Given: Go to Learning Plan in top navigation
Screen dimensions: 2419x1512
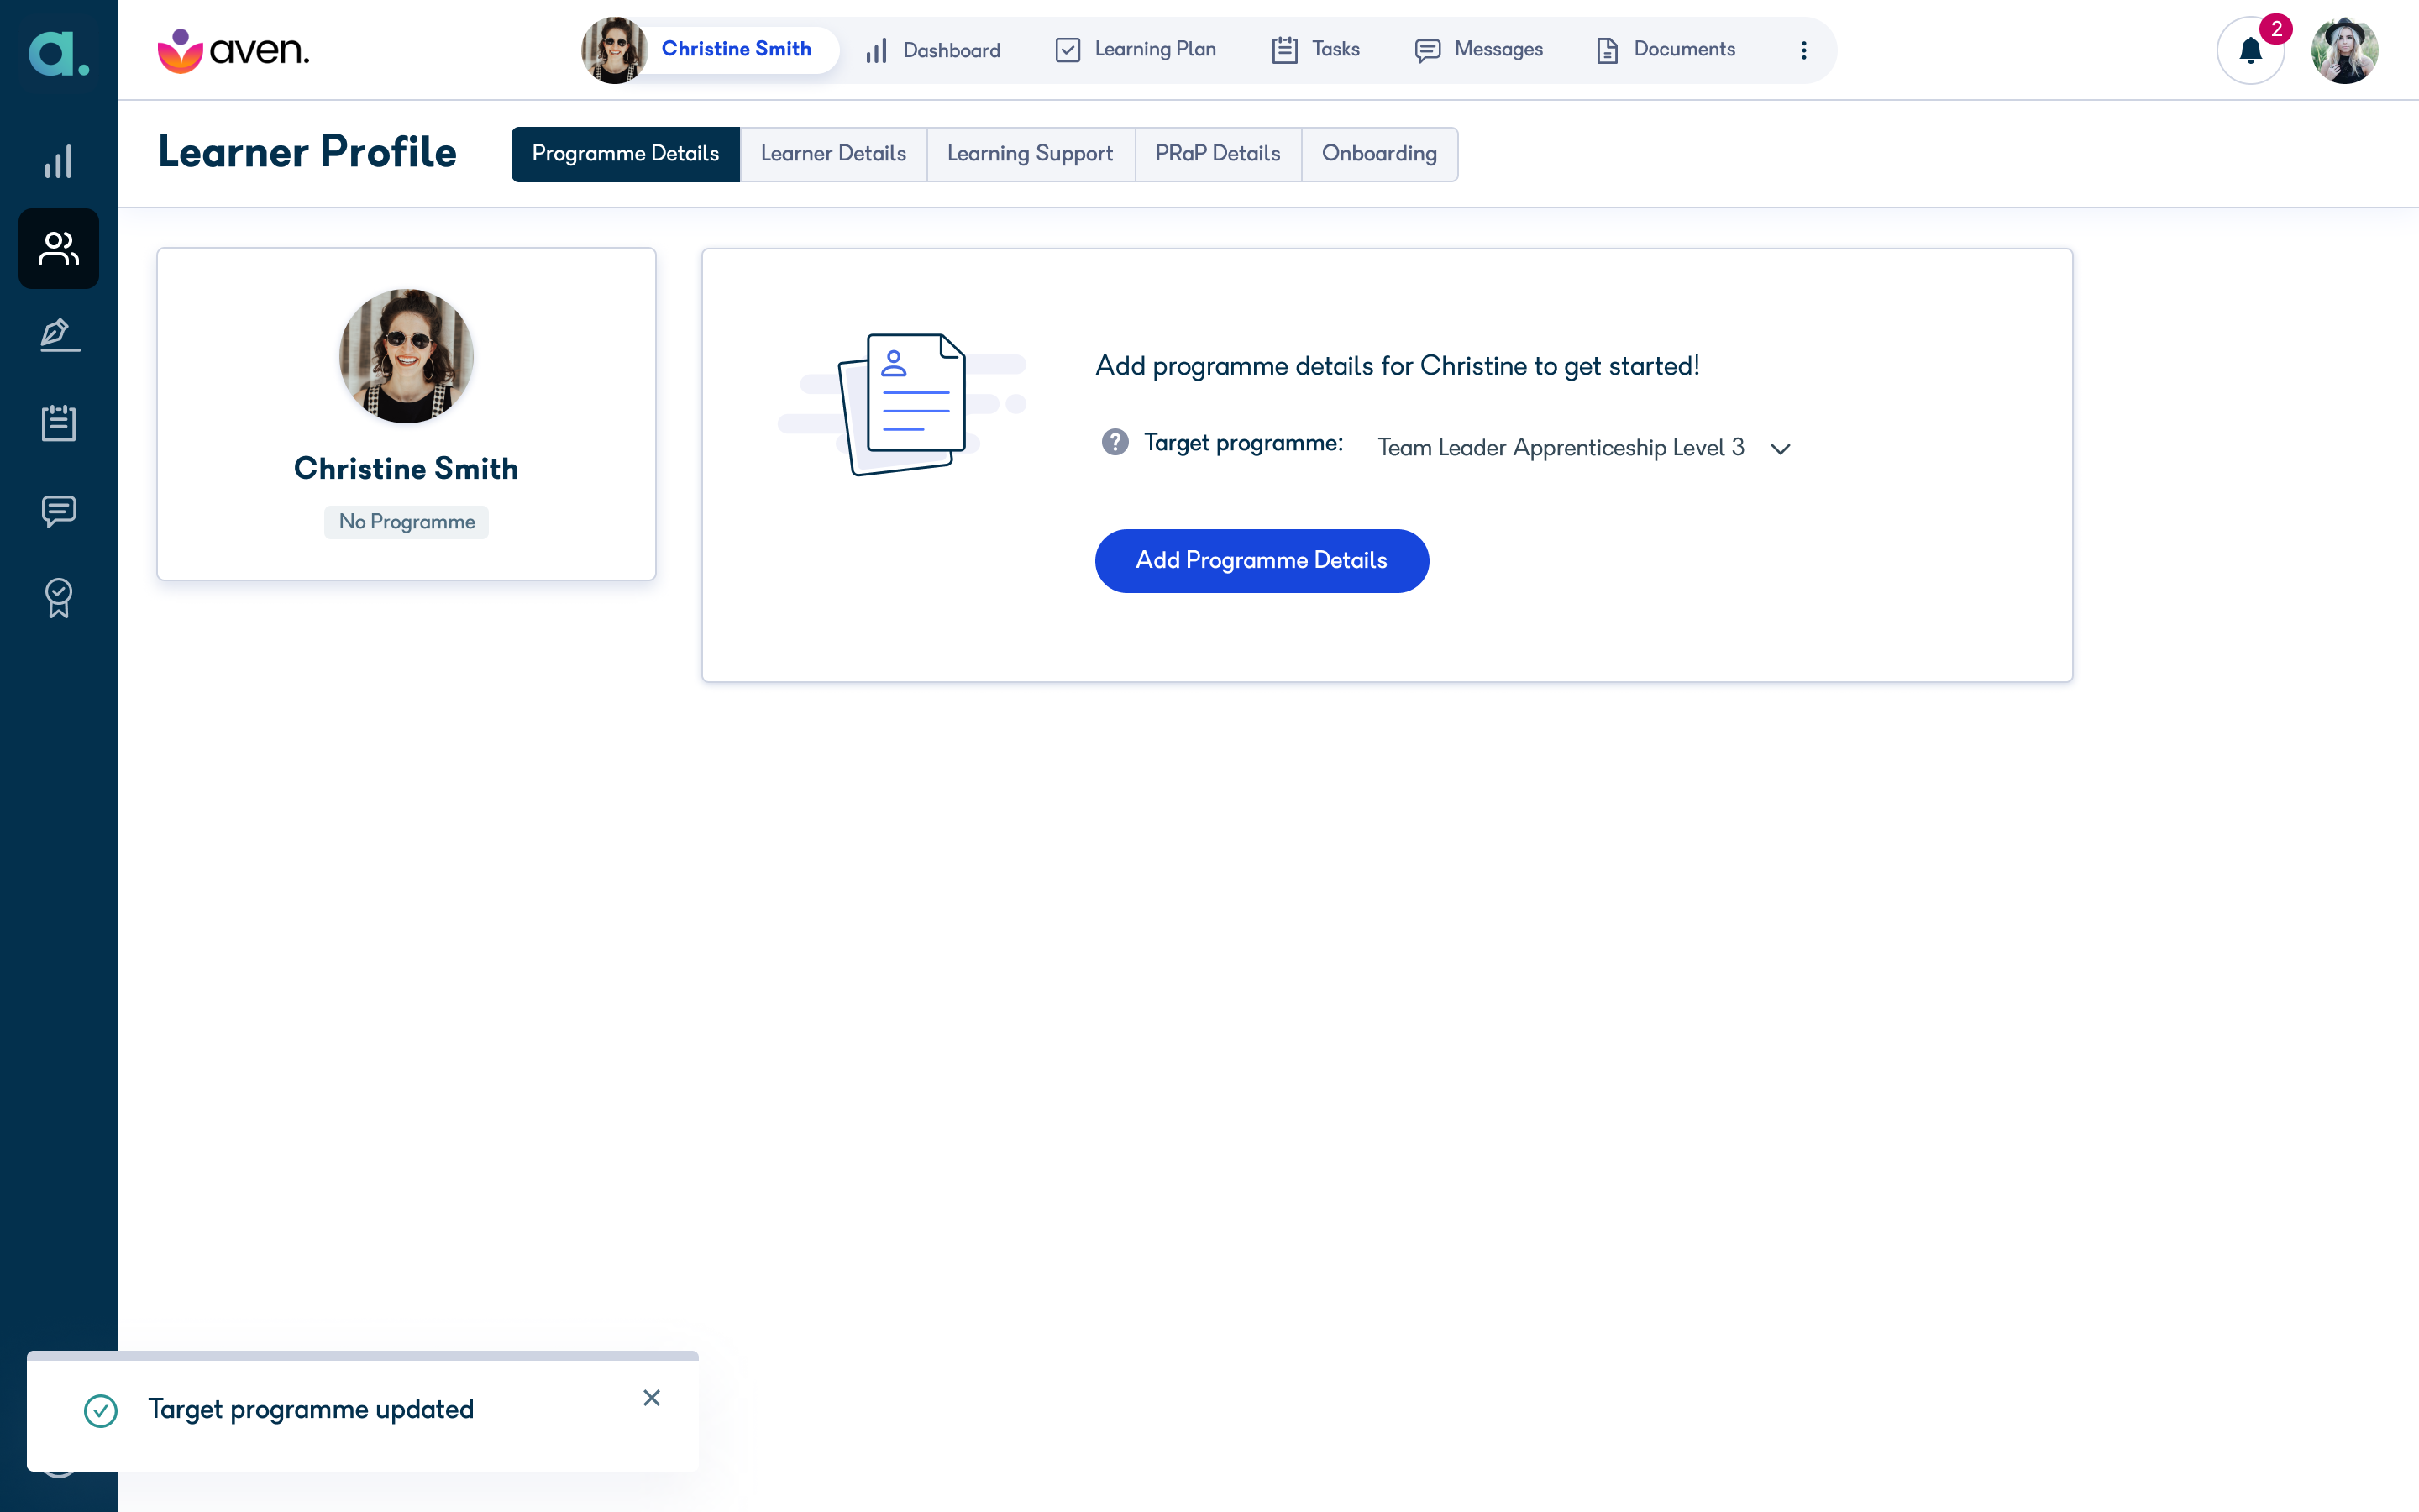Looking at the screenshot, I should (x=1136, y=50).
